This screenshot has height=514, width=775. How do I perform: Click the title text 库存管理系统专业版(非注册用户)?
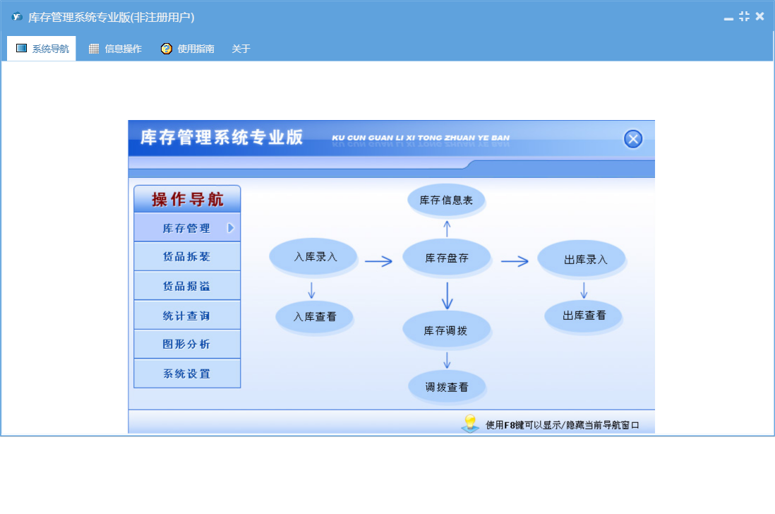[112, 17]
